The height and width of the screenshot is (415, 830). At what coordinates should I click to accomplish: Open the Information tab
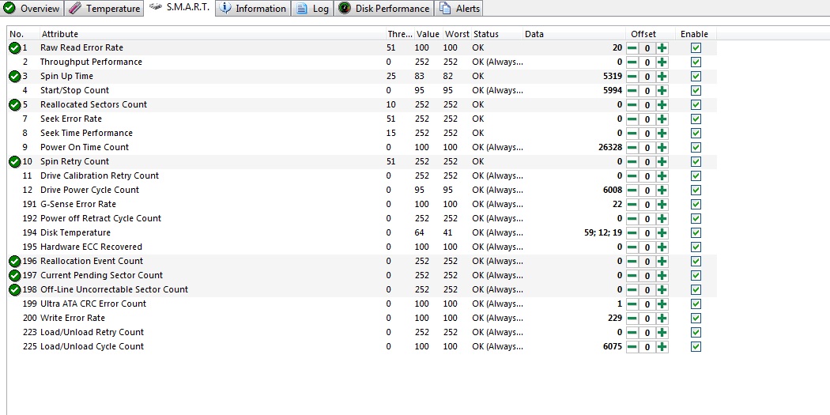254,9
